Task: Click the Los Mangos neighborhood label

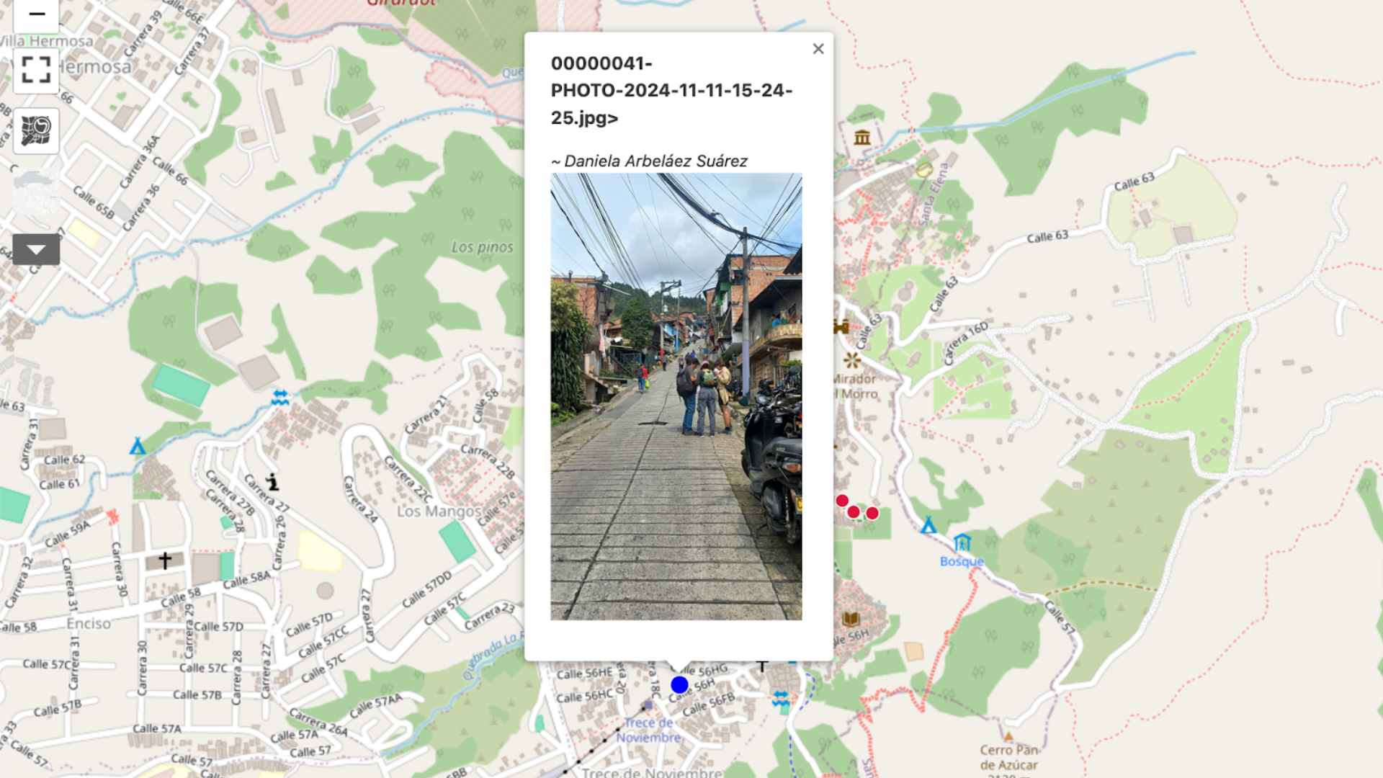Action: coord(439,511)
